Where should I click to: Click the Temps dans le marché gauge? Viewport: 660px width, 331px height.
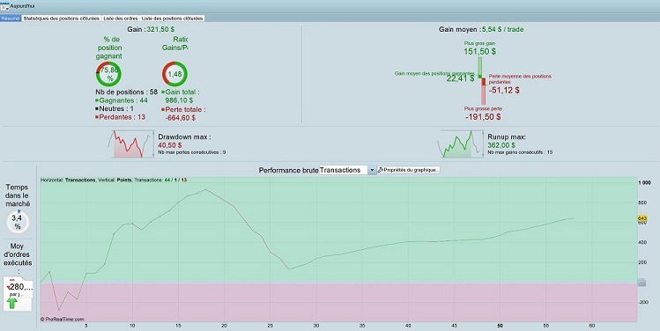(x=18, y=222)
